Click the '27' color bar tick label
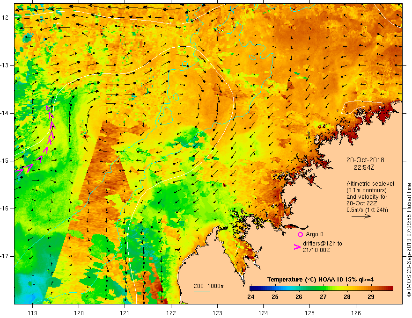The width and height of the screenshot is (412, 318). [323, 297]
